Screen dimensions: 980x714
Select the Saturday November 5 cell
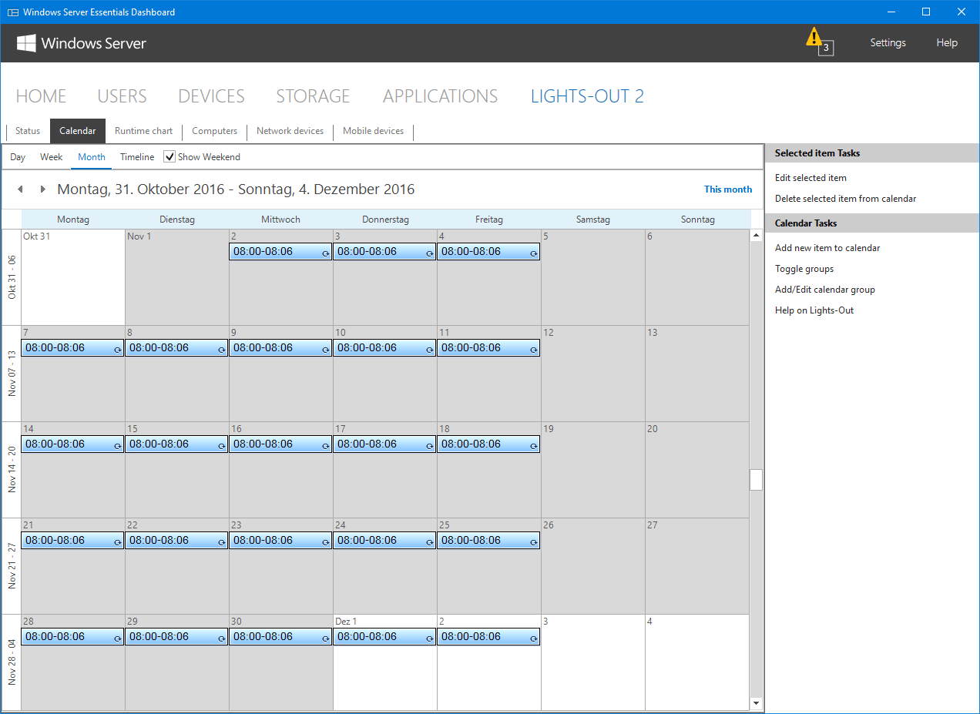pyautogui.click(x=593, y=277)
